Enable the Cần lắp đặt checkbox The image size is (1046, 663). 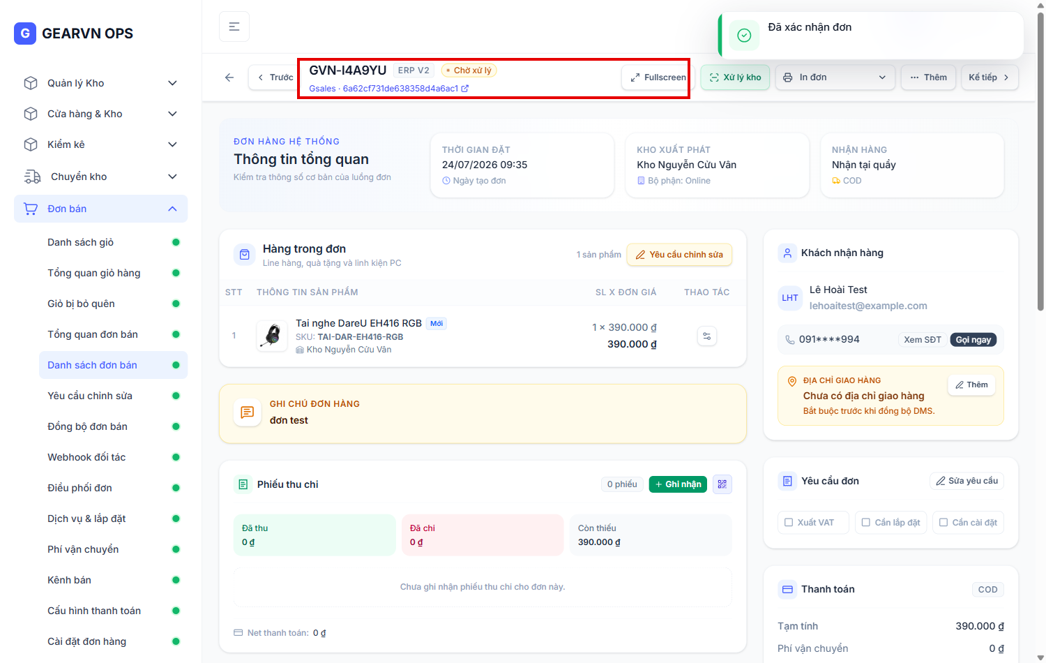(x=866, y=522)
